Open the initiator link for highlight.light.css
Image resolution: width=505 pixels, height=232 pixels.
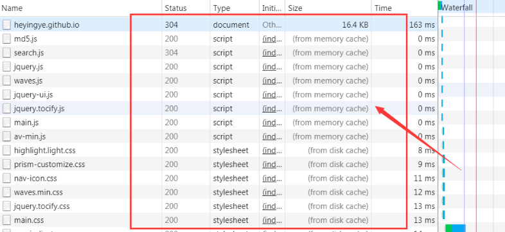(272, 150)
